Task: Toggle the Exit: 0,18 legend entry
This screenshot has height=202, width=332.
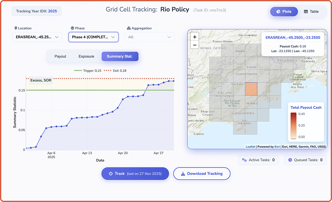Action: (115, 71)
